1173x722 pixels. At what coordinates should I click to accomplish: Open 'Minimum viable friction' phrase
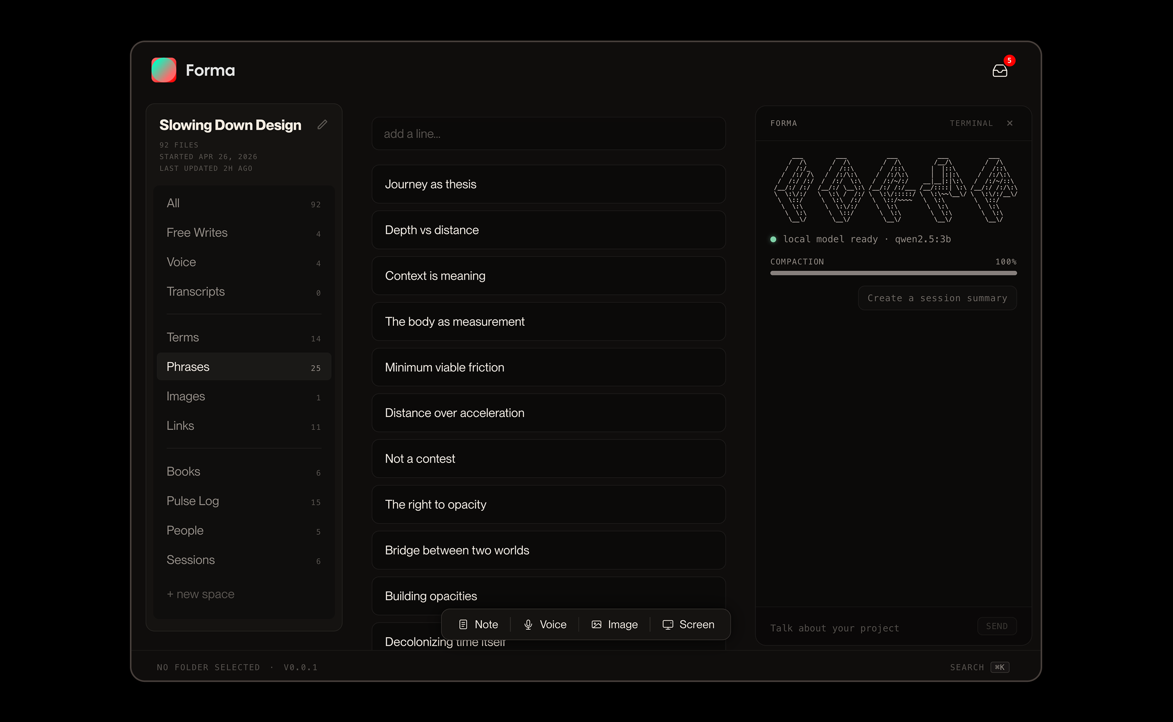coord(549,367)
